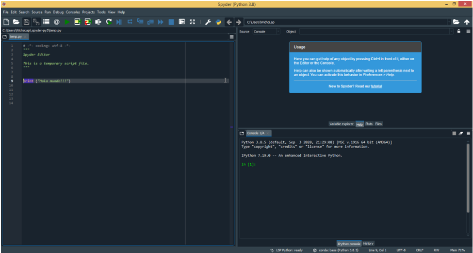Screen dimensions: 473x253
Task: Run the current line in debugger
Action: tap(130, 22)
